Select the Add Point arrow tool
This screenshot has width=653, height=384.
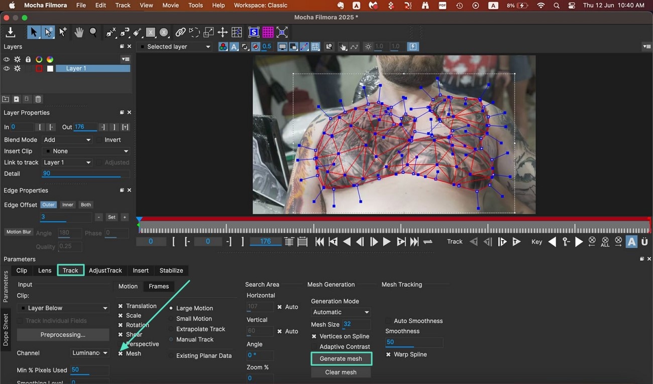click(63, 33)
